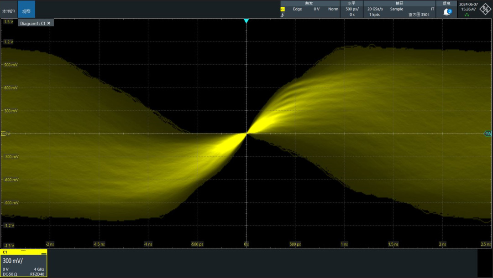The height and width of the screenshot is (278, 493).
Task: Click the 300 mV/ vertical scale
Action: point(13,261)
